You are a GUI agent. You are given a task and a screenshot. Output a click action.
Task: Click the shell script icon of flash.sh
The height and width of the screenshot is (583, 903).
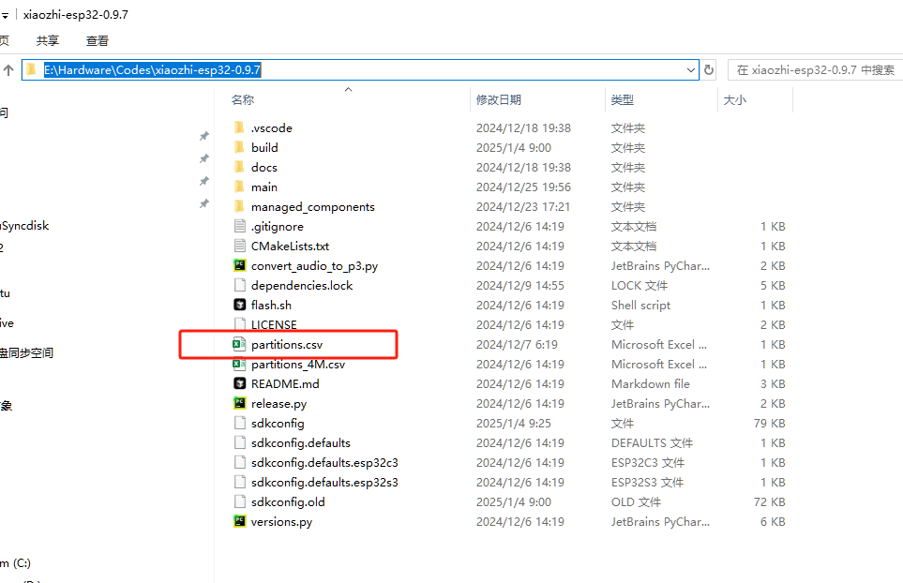click(239, 305)
